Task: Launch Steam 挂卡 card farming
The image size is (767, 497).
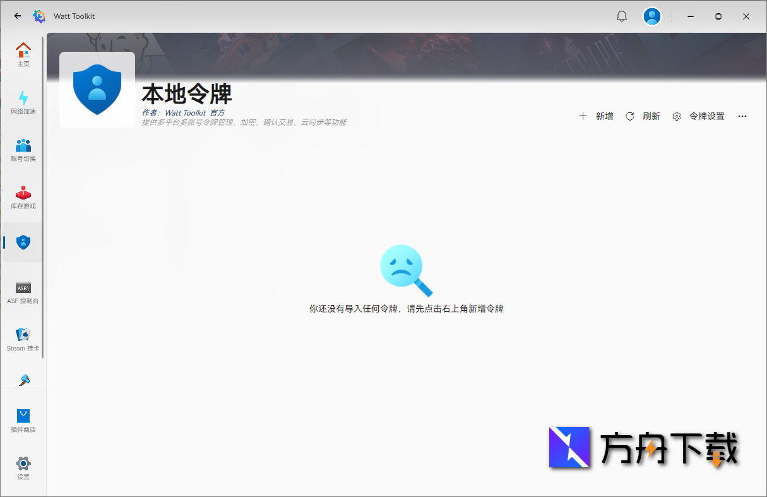Action: pos(23,338)
